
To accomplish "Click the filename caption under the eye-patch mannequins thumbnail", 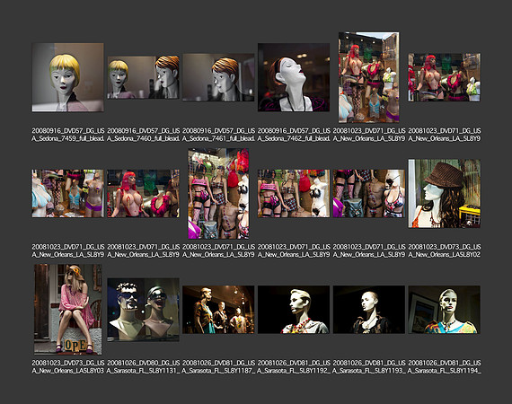I will pyautogui.click(x=368, y=250).
